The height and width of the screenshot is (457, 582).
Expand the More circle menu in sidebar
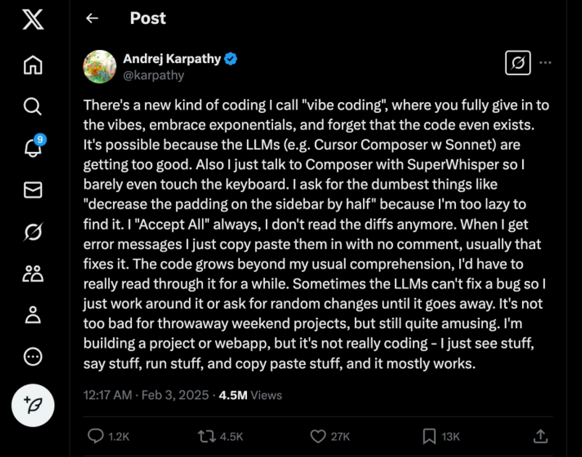coord(33,357)
